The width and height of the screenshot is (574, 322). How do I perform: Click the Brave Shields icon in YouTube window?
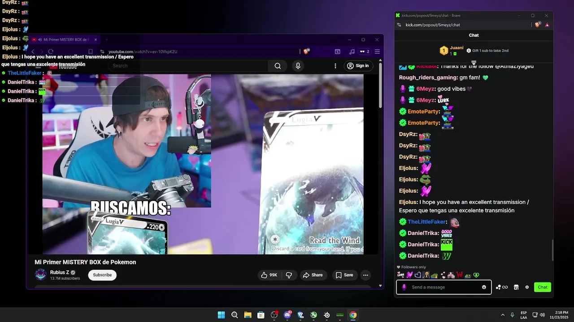306,51
